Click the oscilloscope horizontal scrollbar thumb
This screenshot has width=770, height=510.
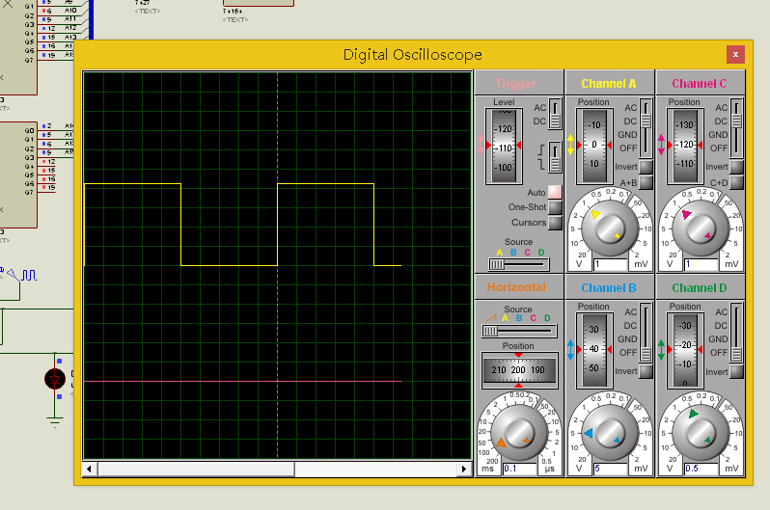coord(197,469)
